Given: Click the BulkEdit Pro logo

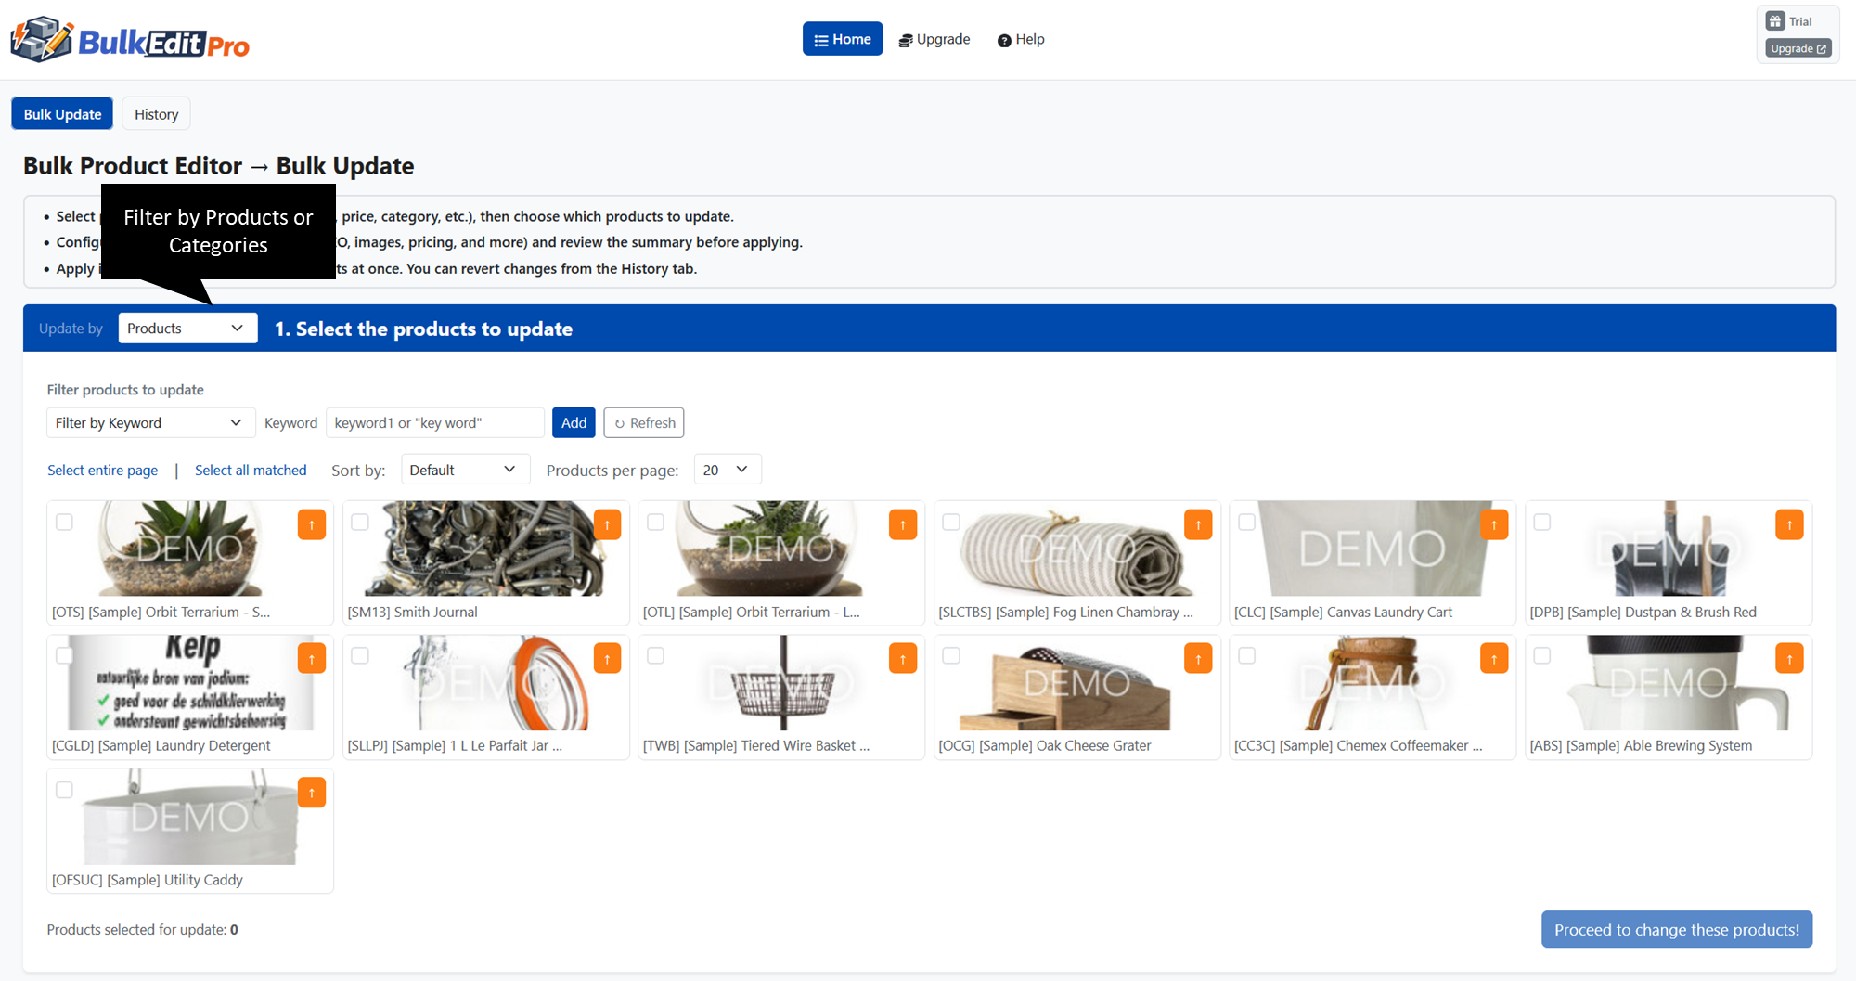Looking at the screenshot, I should (130, 39).
